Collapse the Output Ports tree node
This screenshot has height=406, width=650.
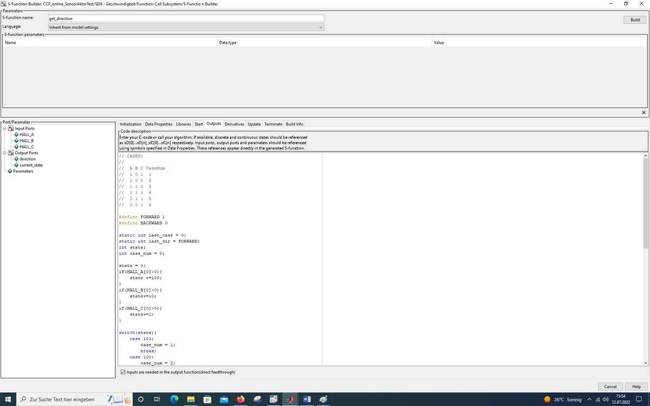click(4, 153)
